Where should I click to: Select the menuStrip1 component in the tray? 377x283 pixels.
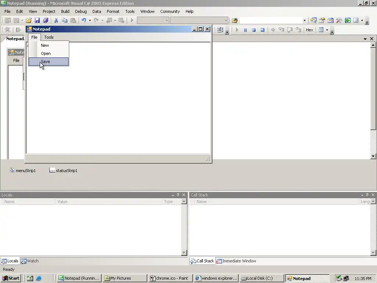[23, 170]
